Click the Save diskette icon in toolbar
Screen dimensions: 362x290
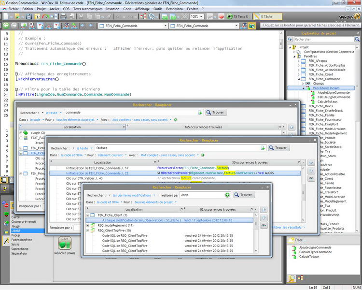29,16
